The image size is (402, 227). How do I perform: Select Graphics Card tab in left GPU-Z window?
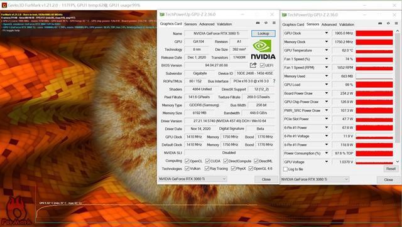tap(171, 24)
